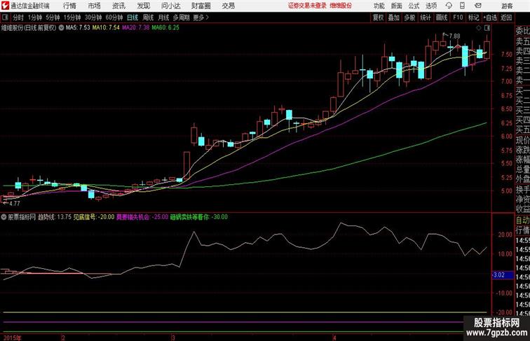This screenshot has width=530, height=341.
Task: Open the 财富圈 menu
Action: click(201, 6)
